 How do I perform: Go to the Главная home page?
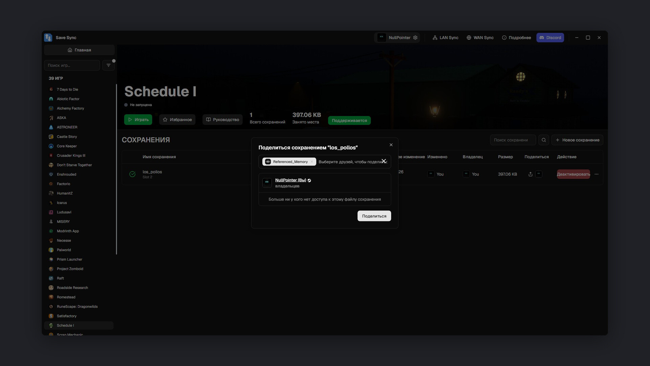click(x=79, y=50)
